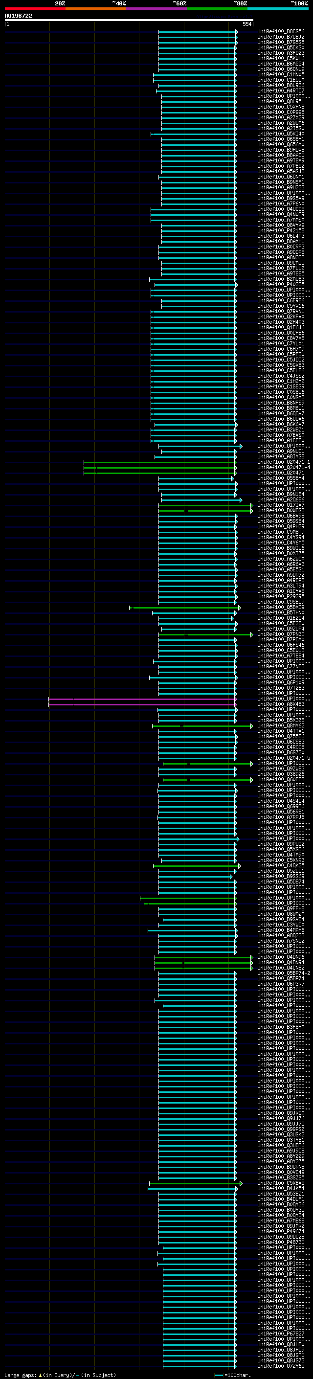Viewport: 313px width, 1379px height.
Task: Open hit UniRef100_C1MN05
Action: pyautogui.click(x=280, y=74)
